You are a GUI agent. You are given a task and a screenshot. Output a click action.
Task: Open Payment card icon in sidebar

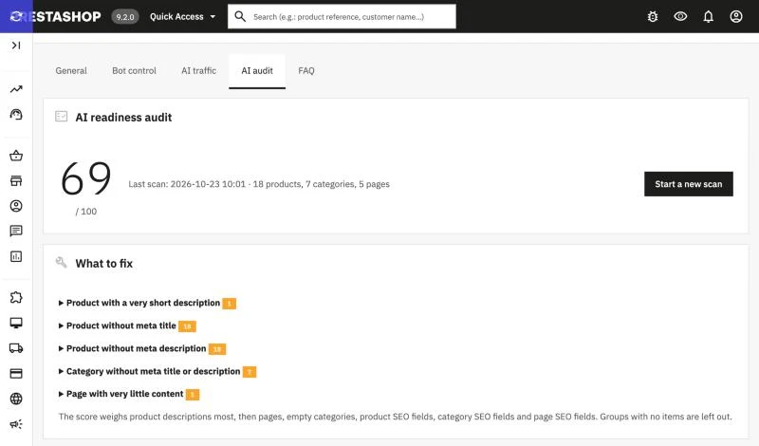tap(16, 373)
